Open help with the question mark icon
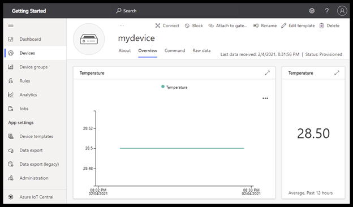 327,11
